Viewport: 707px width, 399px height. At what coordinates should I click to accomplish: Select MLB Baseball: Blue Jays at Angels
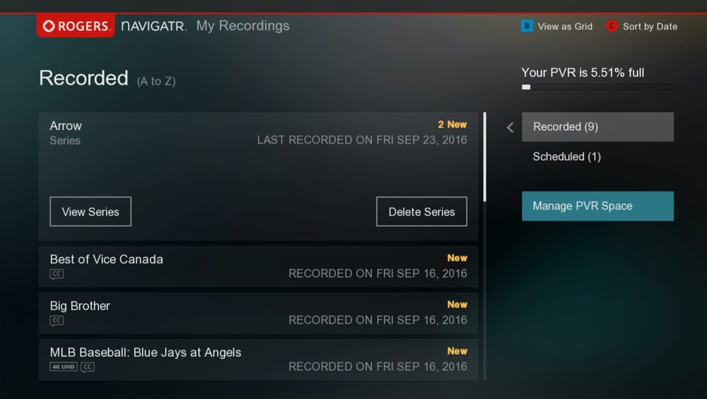258,359
